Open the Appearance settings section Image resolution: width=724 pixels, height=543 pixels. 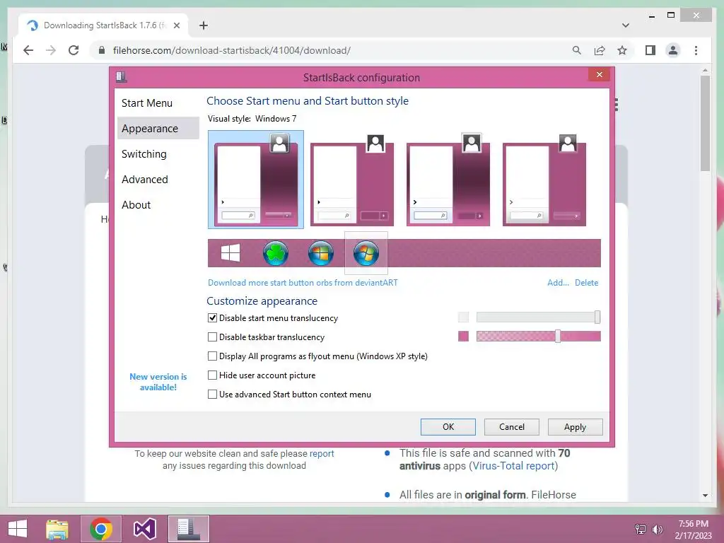(158, 129)
